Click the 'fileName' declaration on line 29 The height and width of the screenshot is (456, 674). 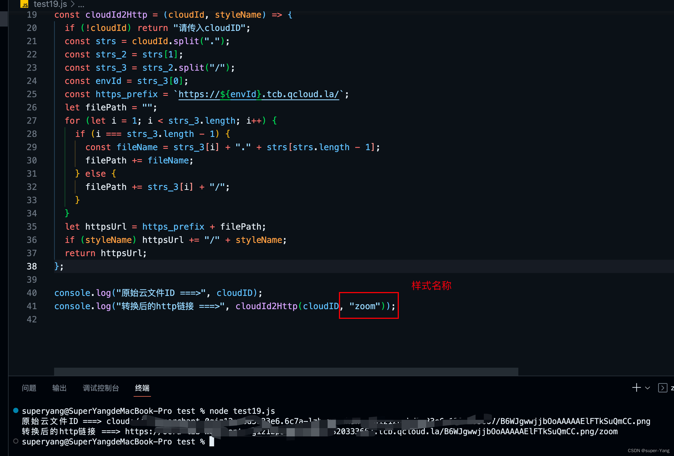point(137,147)
